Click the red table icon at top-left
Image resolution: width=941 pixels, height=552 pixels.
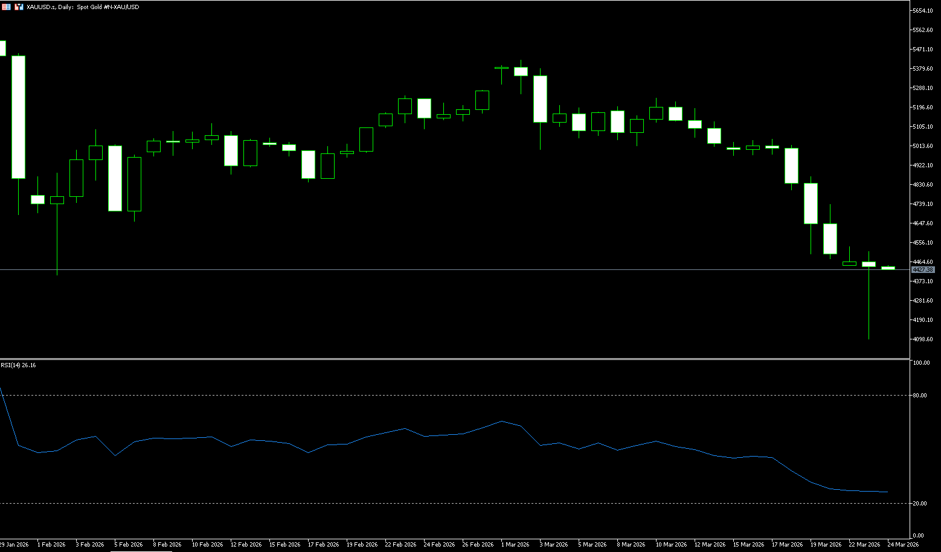6,7
